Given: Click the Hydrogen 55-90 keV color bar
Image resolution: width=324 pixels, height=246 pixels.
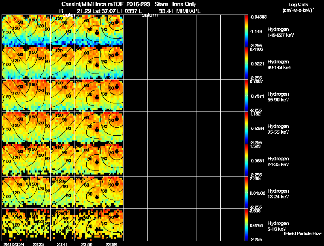Looking at the screenshot, I should point(246,95).
